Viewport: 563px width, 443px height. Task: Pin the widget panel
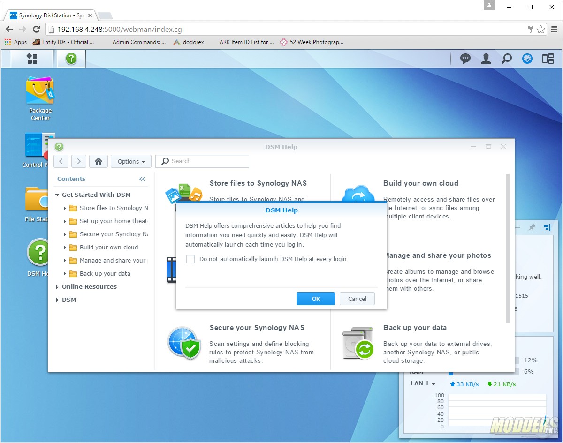pyautogui.click(x=532, y=227)
